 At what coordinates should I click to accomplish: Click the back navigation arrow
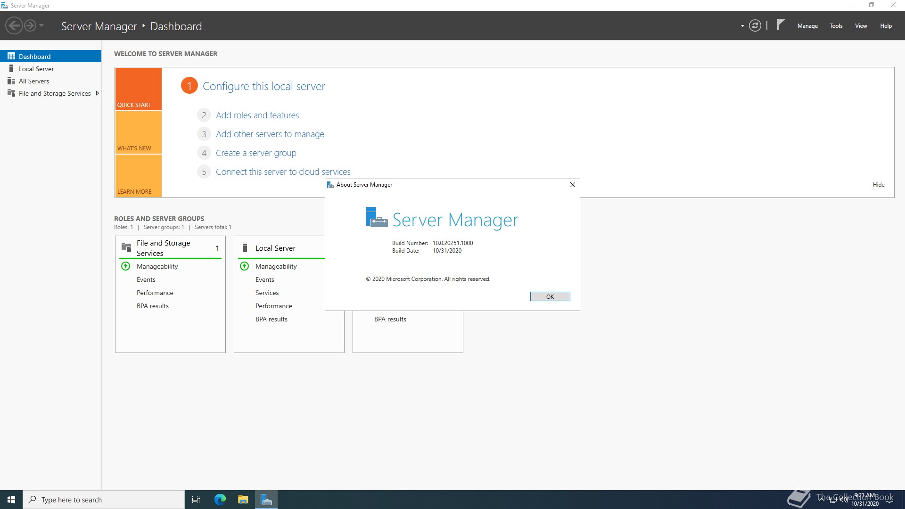tap(14, 25)
